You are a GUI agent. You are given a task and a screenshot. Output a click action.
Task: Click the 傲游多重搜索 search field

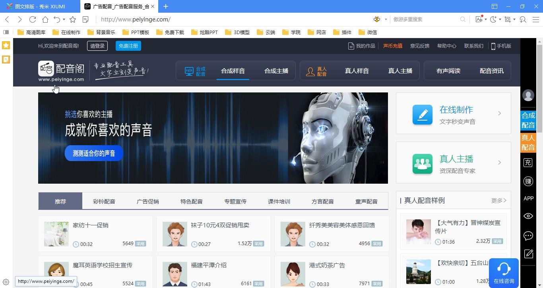click(x=425, y=19)
